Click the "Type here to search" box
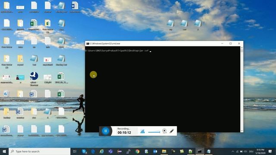The height and width of the screenshot is (155, 276). pos(39,151)
